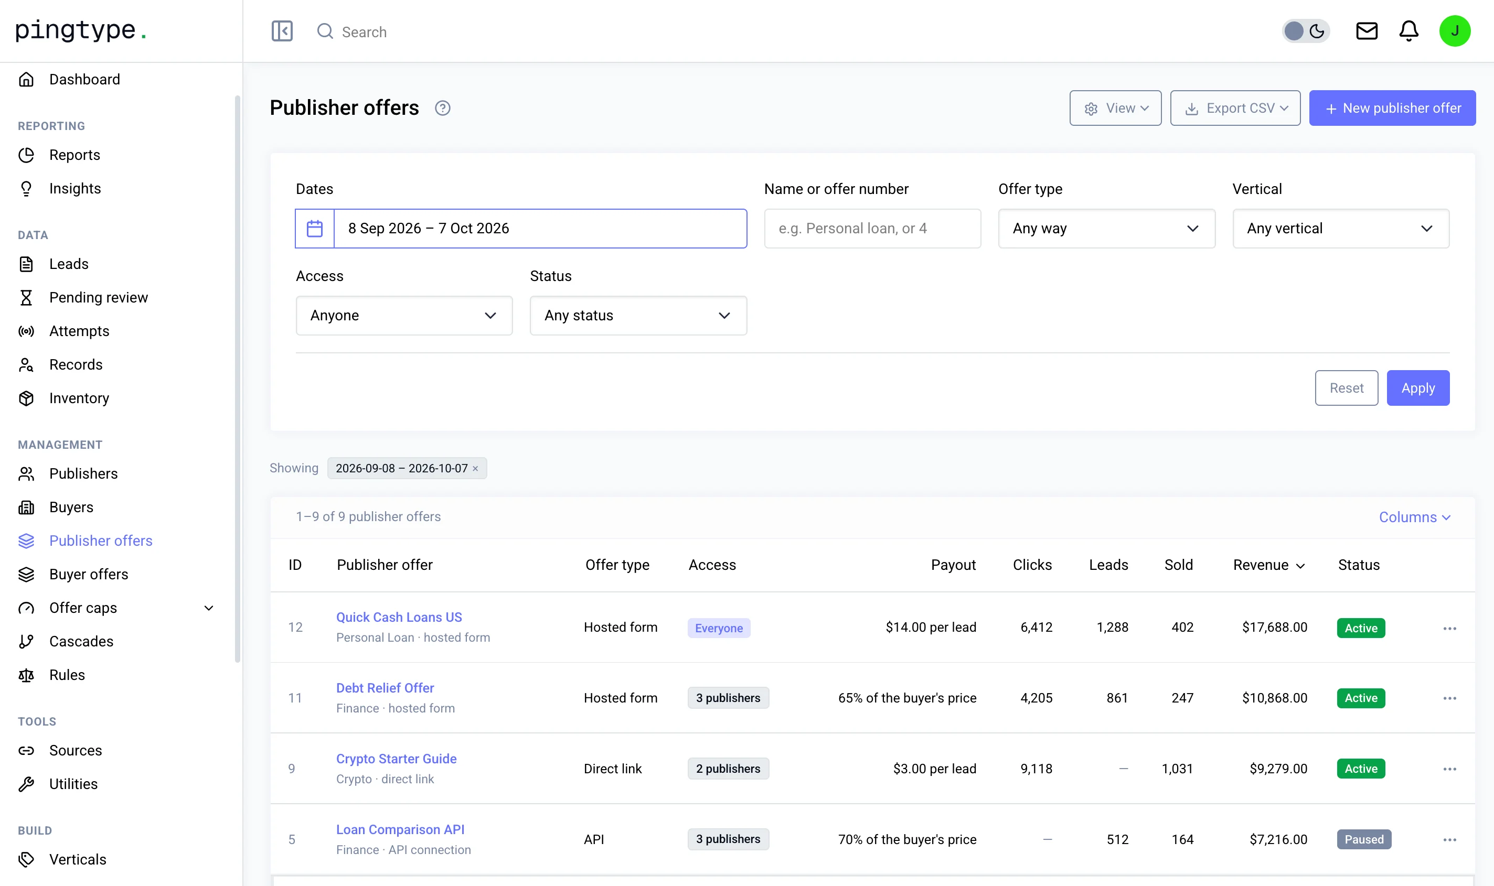Open the Access dropdown set to Anyone

coord(404,316)
